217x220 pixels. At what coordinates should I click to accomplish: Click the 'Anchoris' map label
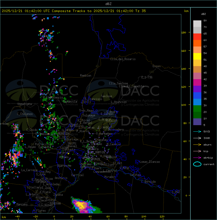[61, 178]
